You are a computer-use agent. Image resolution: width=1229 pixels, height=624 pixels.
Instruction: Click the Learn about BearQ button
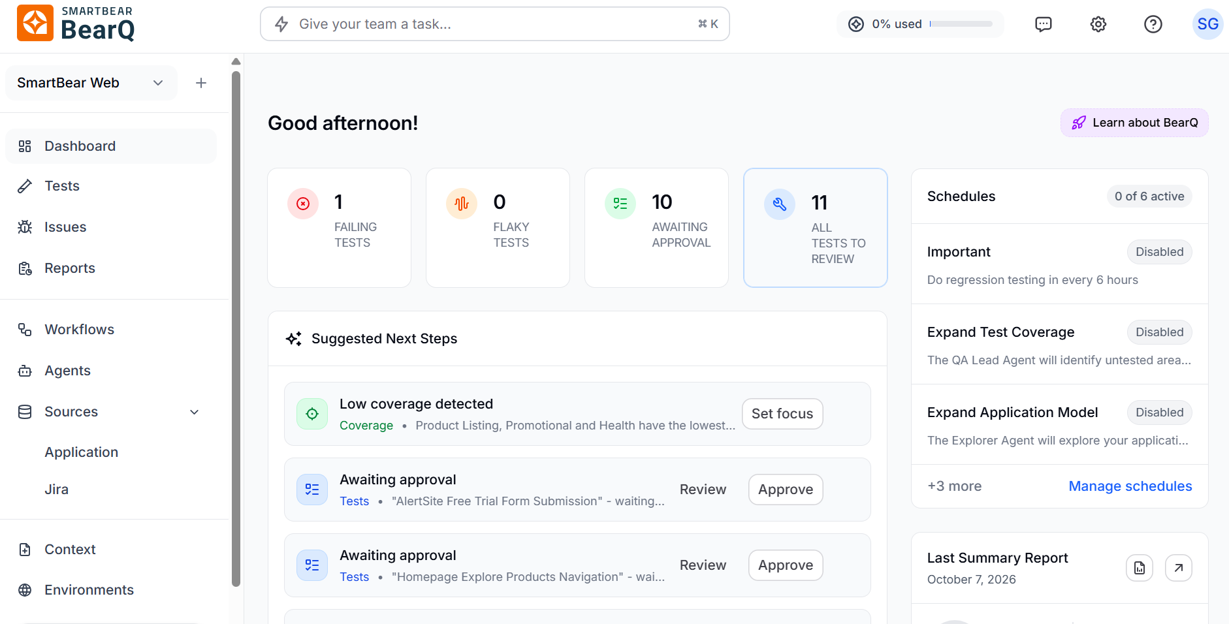point(1134,123)
